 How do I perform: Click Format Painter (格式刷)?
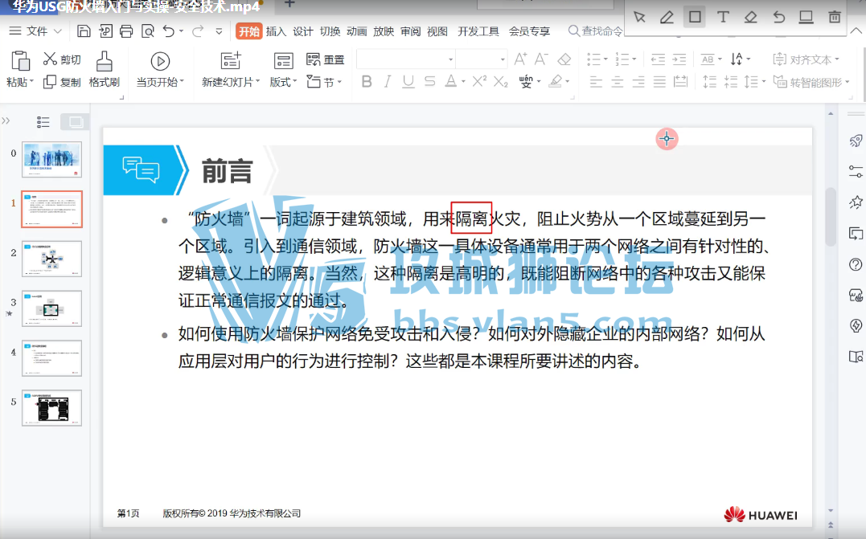point(104,70)
